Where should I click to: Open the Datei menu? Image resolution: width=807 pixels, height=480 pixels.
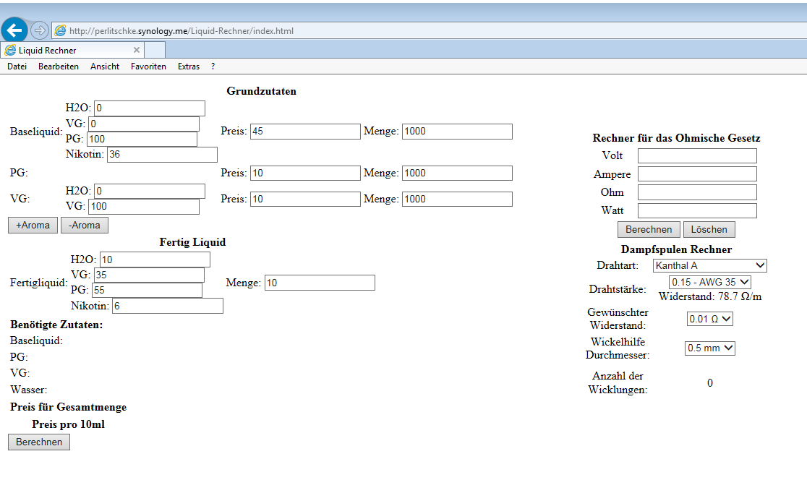[17, 67]
